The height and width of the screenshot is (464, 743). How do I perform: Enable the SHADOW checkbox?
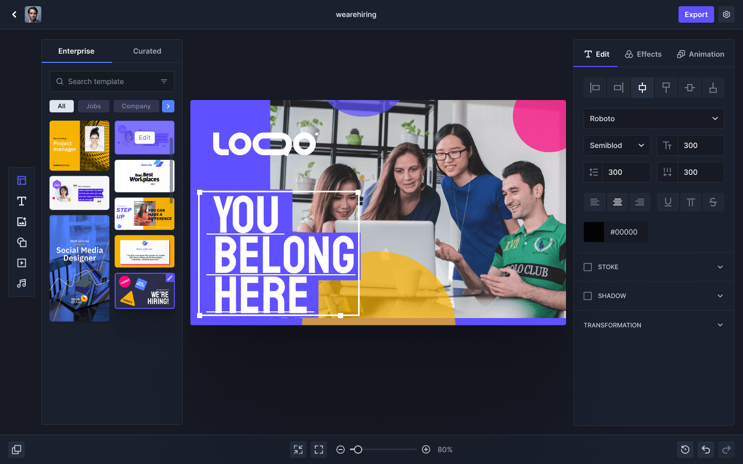point(587,296)
